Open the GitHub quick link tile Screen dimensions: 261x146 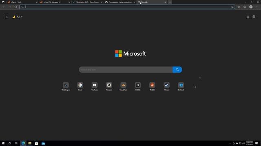138,86
